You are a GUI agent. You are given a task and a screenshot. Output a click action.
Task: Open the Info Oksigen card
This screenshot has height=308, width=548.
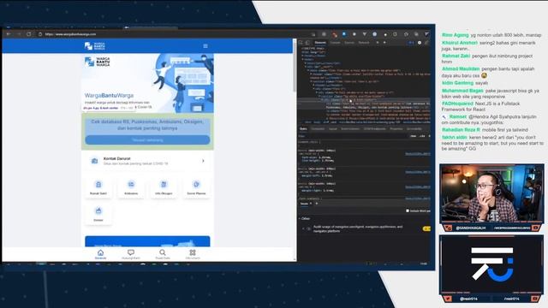coord(164,187)
